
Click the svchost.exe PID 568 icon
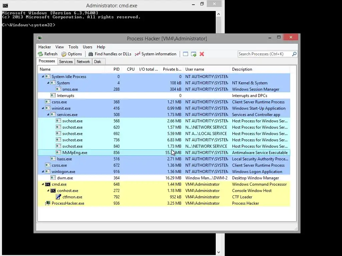pos(58,121)
